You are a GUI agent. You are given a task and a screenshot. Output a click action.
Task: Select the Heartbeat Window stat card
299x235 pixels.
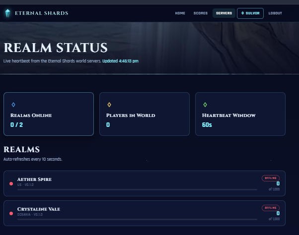[x=240, y=114]
